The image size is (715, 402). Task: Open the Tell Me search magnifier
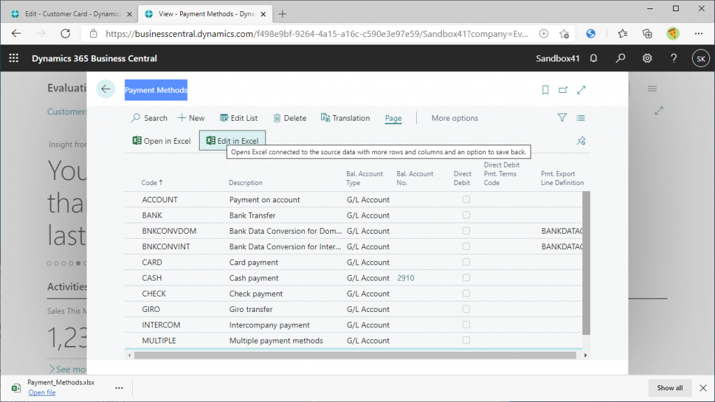point(620,59)
